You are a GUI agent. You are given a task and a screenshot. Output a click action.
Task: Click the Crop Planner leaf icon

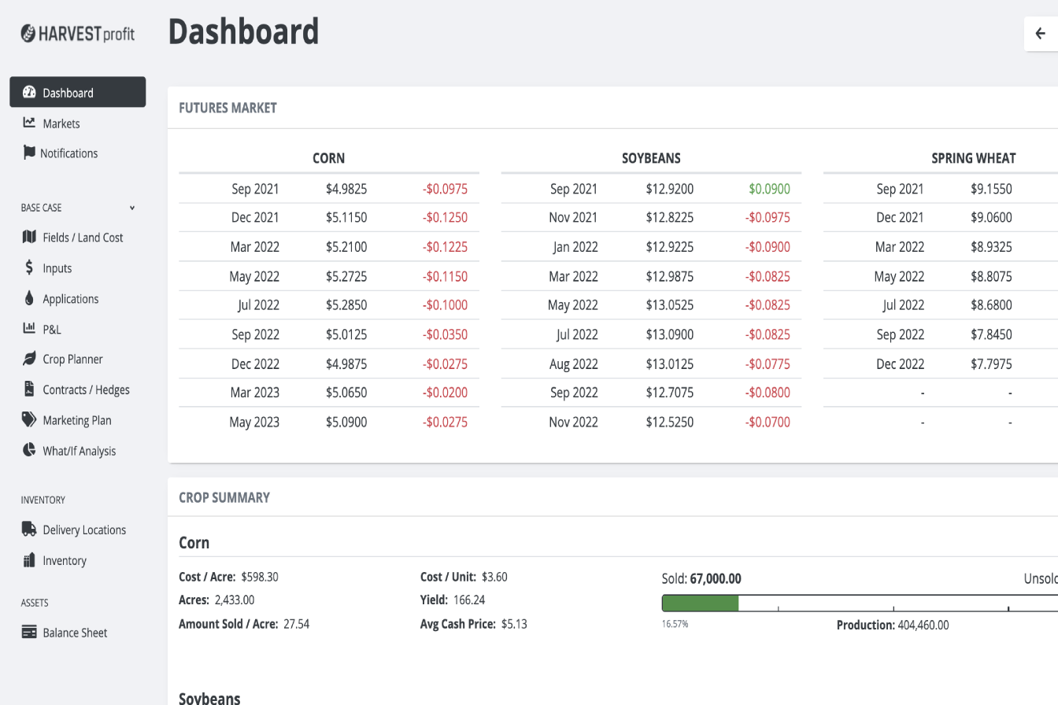coord(29,359)
